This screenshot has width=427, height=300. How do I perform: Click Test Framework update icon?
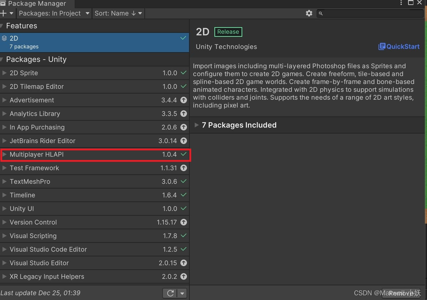[x=184, y=168]
